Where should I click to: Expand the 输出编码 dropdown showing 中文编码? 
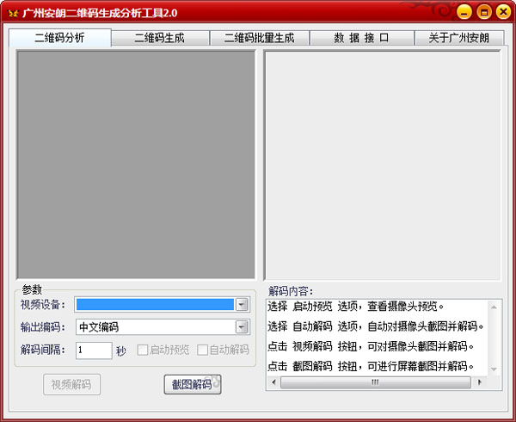pyautogui.click(x=242, y=326)
